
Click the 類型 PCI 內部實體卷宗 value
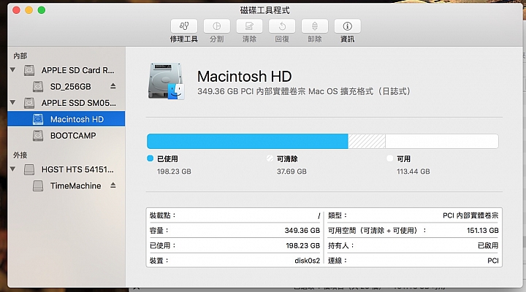click(x=470, y=215)
